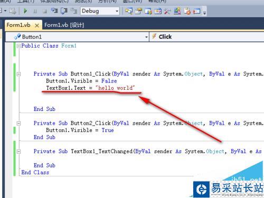Screen dimensions: 264x198
Task: Start debugging with the green play icon
Action: (x=25, y=11)
